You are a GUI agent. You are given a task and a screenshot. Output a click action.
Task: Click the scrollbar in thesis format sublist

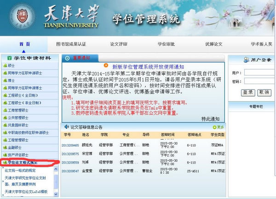[x=56, y=182]
